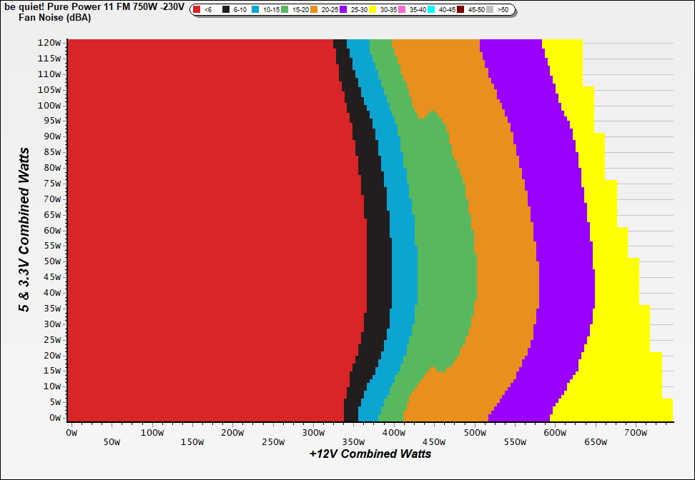Image resolution: width=695 pixels, height=480 pixels.
Task: Click the cyan 40-45 legend swatch
Action: (432, 10)
